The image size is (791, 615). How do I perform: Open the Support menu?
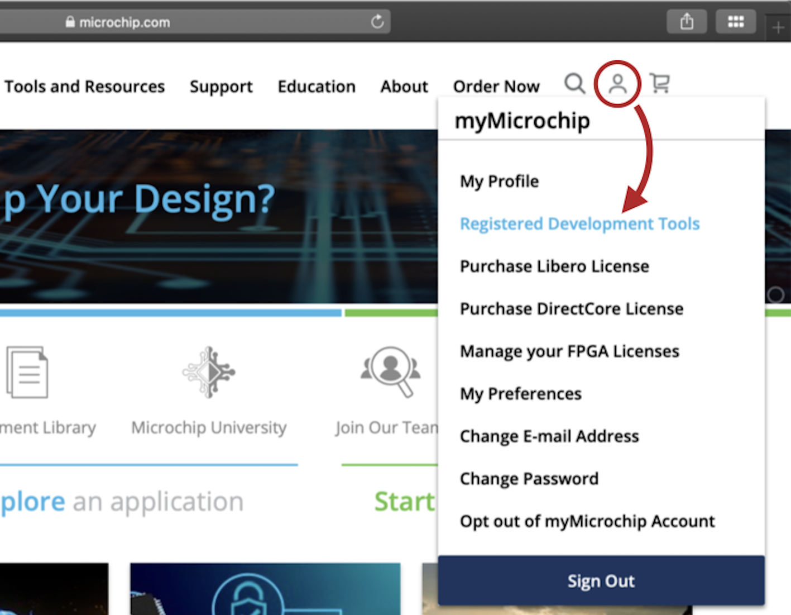(221, 87)
